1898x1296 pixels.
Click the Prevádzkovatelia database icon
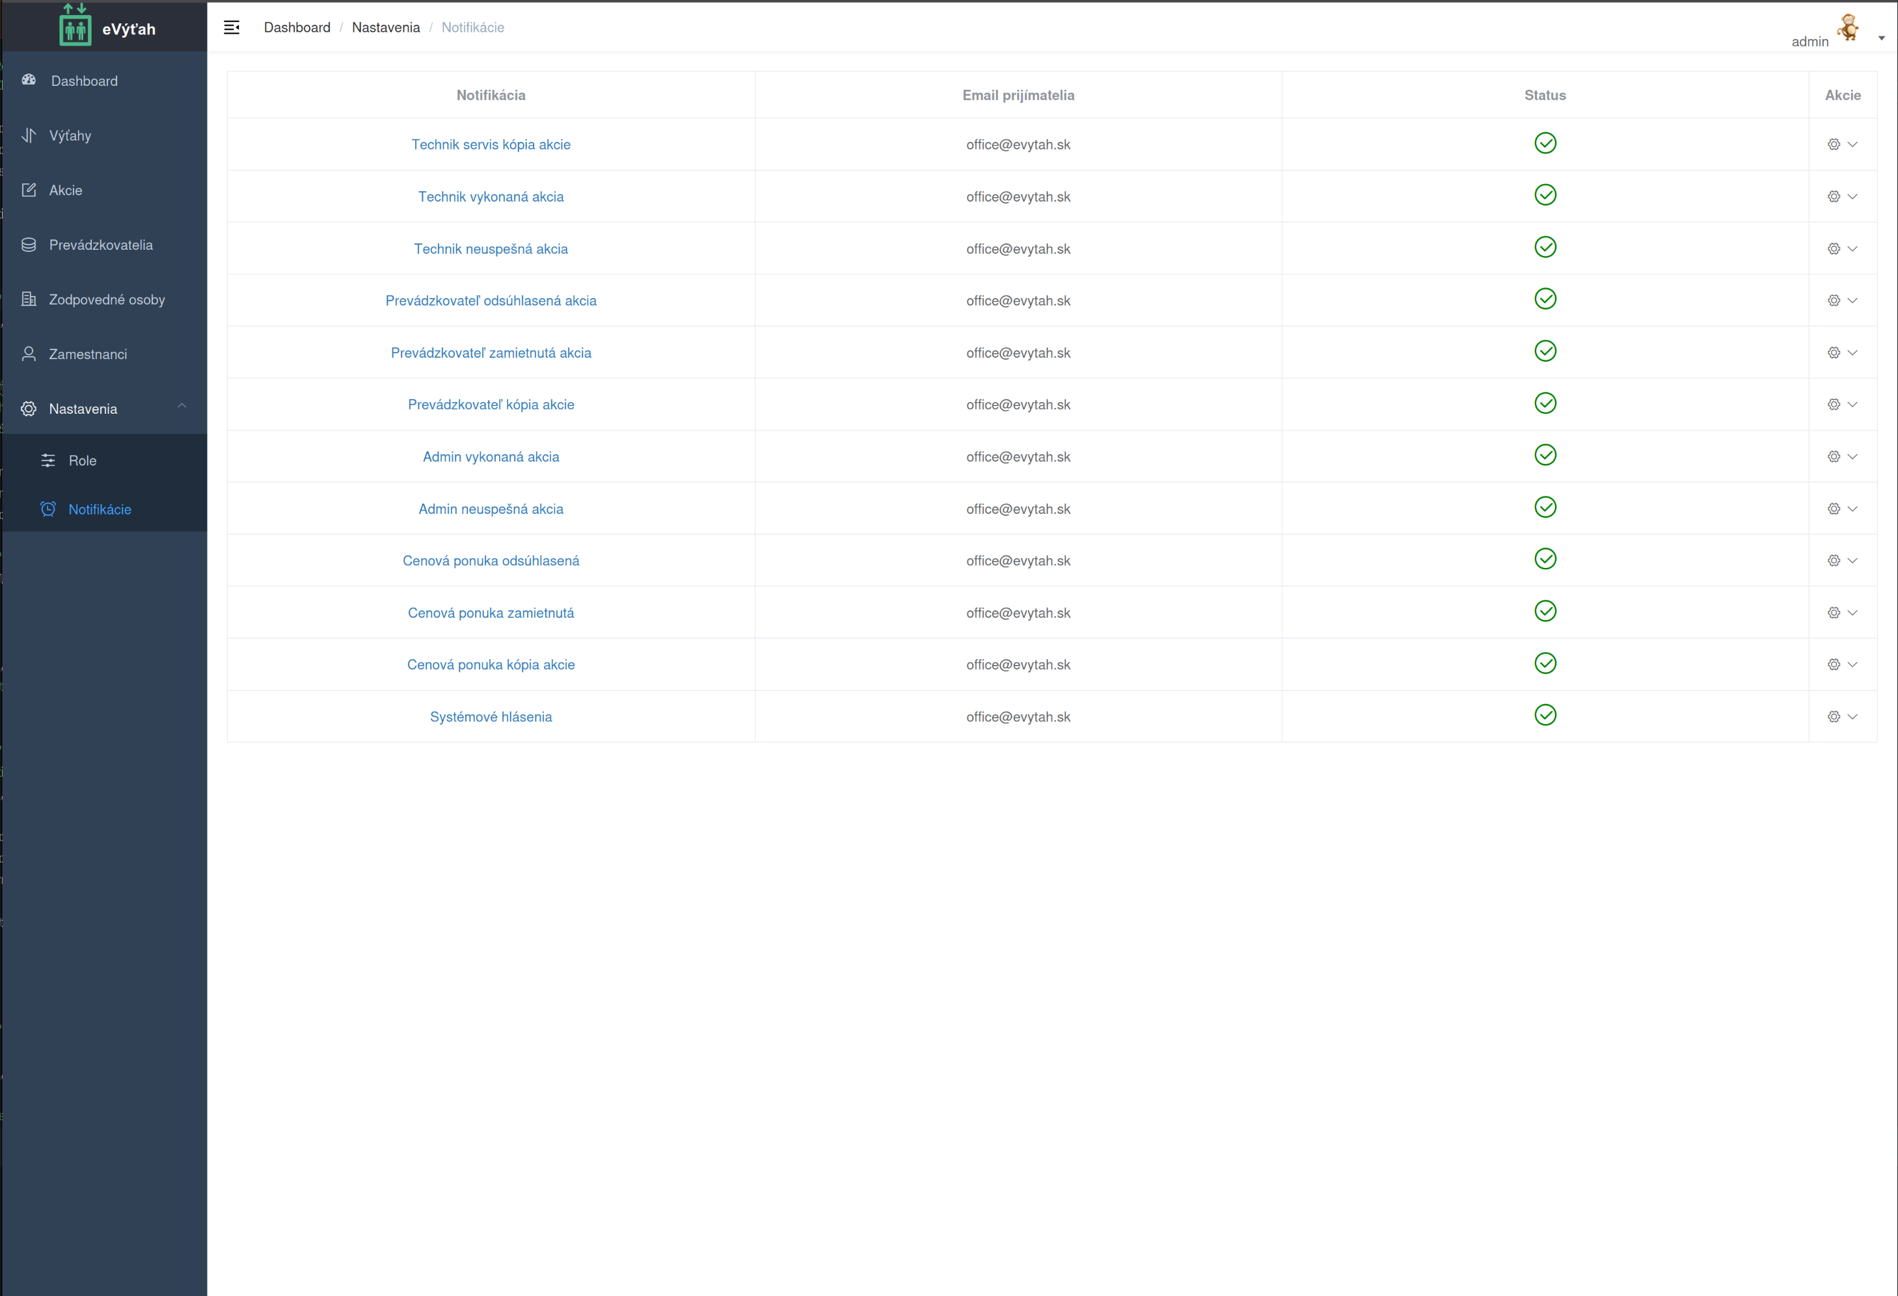pos(29,245)
